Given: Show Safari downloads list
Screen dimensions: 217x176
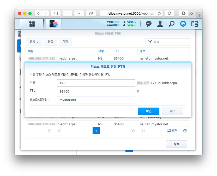Looking at the screenshot, I should tap(183, 13).
